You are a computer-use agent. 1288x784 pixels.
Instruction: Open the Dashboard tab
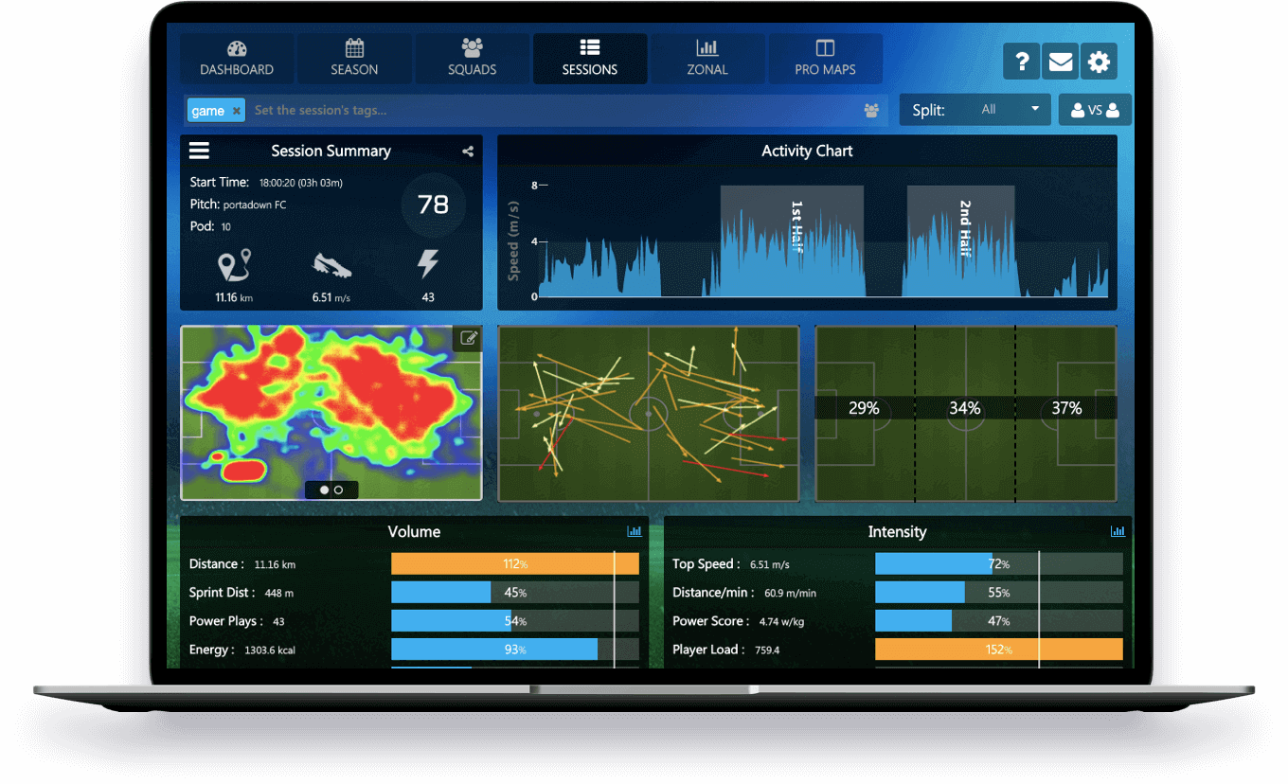pyautogui.click(x=237, y=59)
